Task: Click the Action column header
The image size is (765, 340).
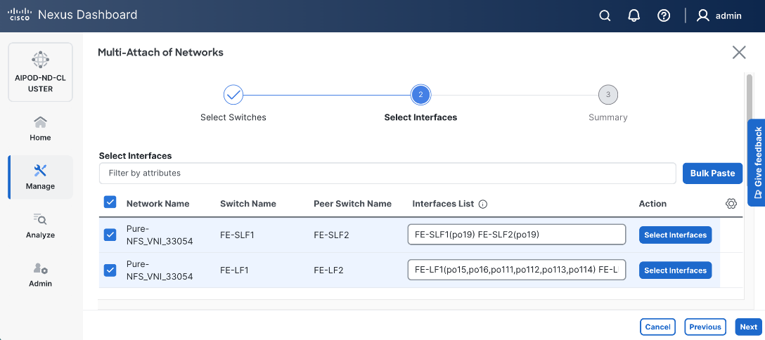Action: coord(652,204)
